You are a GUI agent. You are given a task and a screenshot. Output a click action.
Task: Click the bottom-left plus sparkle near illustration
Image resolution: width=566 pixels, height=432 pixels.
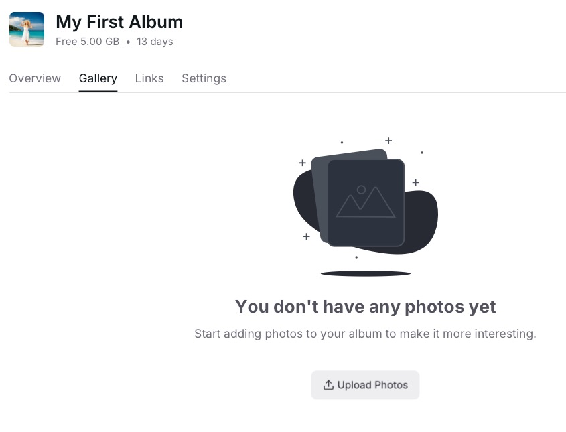(x=306, y=236)
